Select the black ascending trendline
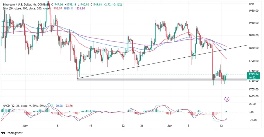Image resolution: width=264 pixels, height=137 pixels. point(162,62)
